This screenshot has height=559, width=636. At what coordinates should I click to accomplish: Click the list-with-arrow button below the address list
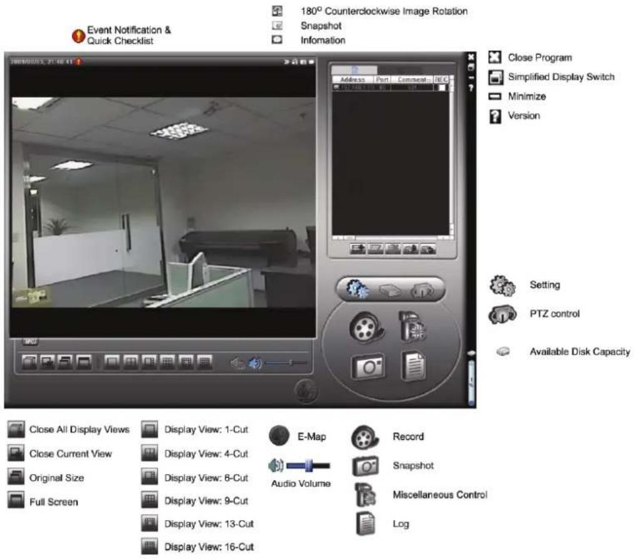point(357,249)
